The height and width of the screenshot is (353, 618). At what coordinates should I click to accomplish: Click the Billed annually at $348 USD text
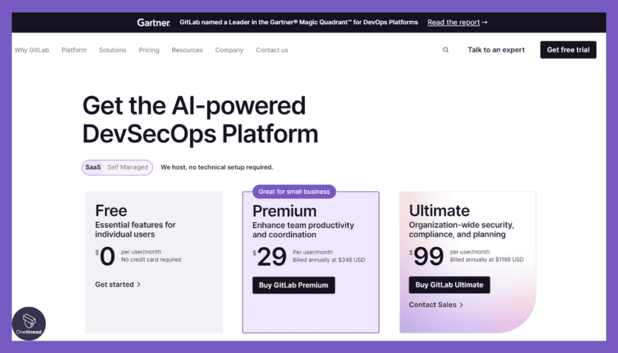329,260
